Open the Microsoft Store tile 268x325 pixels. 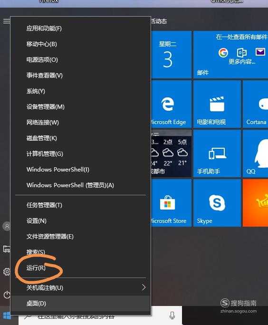click(171, 203)
